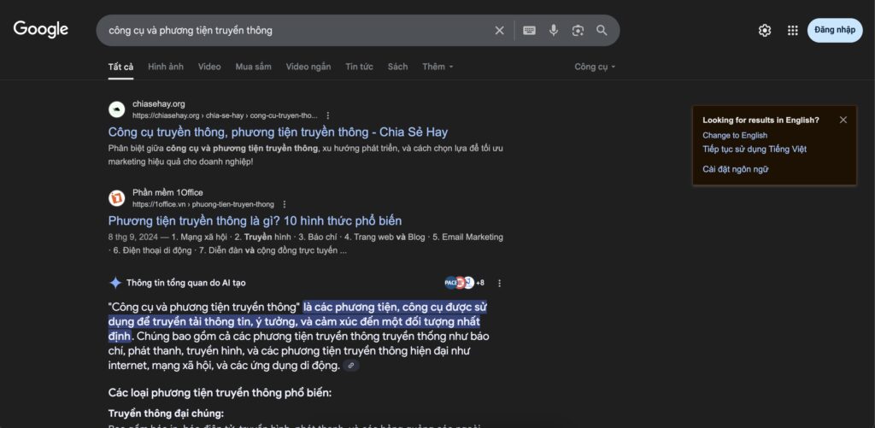The height and width of the screenshot is (428, 875).
Task: Click the 1office.vn URL breadcrumb
Action: tap(203, 204)
